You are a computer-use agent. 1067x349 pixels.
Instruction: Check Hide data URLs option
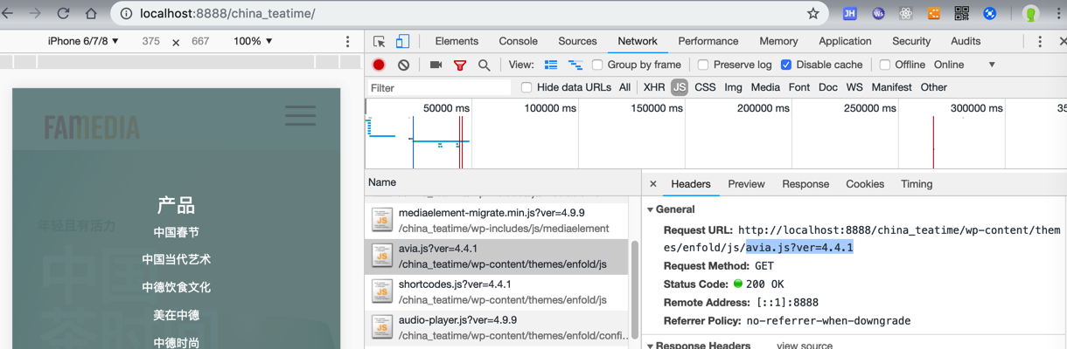click(527, 87)
